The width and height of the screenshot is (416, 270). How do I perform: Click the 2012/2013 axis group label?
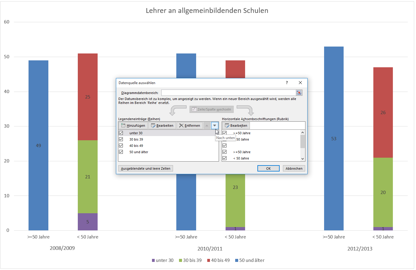coord(360,249)
